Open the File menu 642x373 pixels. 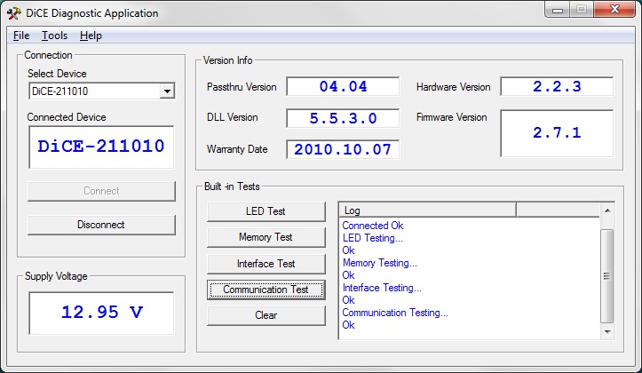point(21,36)
